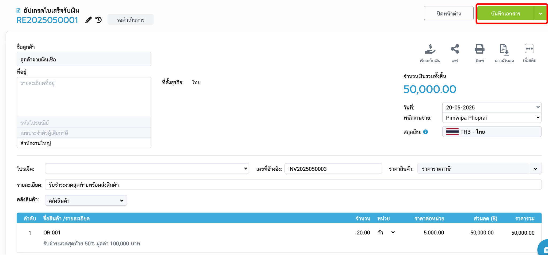The width and height of the screenshot is (548, 255).
Task: Click the printer icon
Action: (x=479, y=49)
